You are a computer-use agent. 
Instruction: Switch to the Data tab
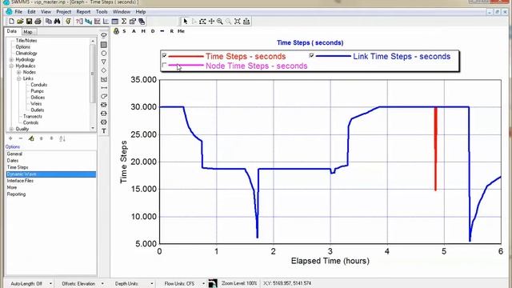click(x=12, y=31)
